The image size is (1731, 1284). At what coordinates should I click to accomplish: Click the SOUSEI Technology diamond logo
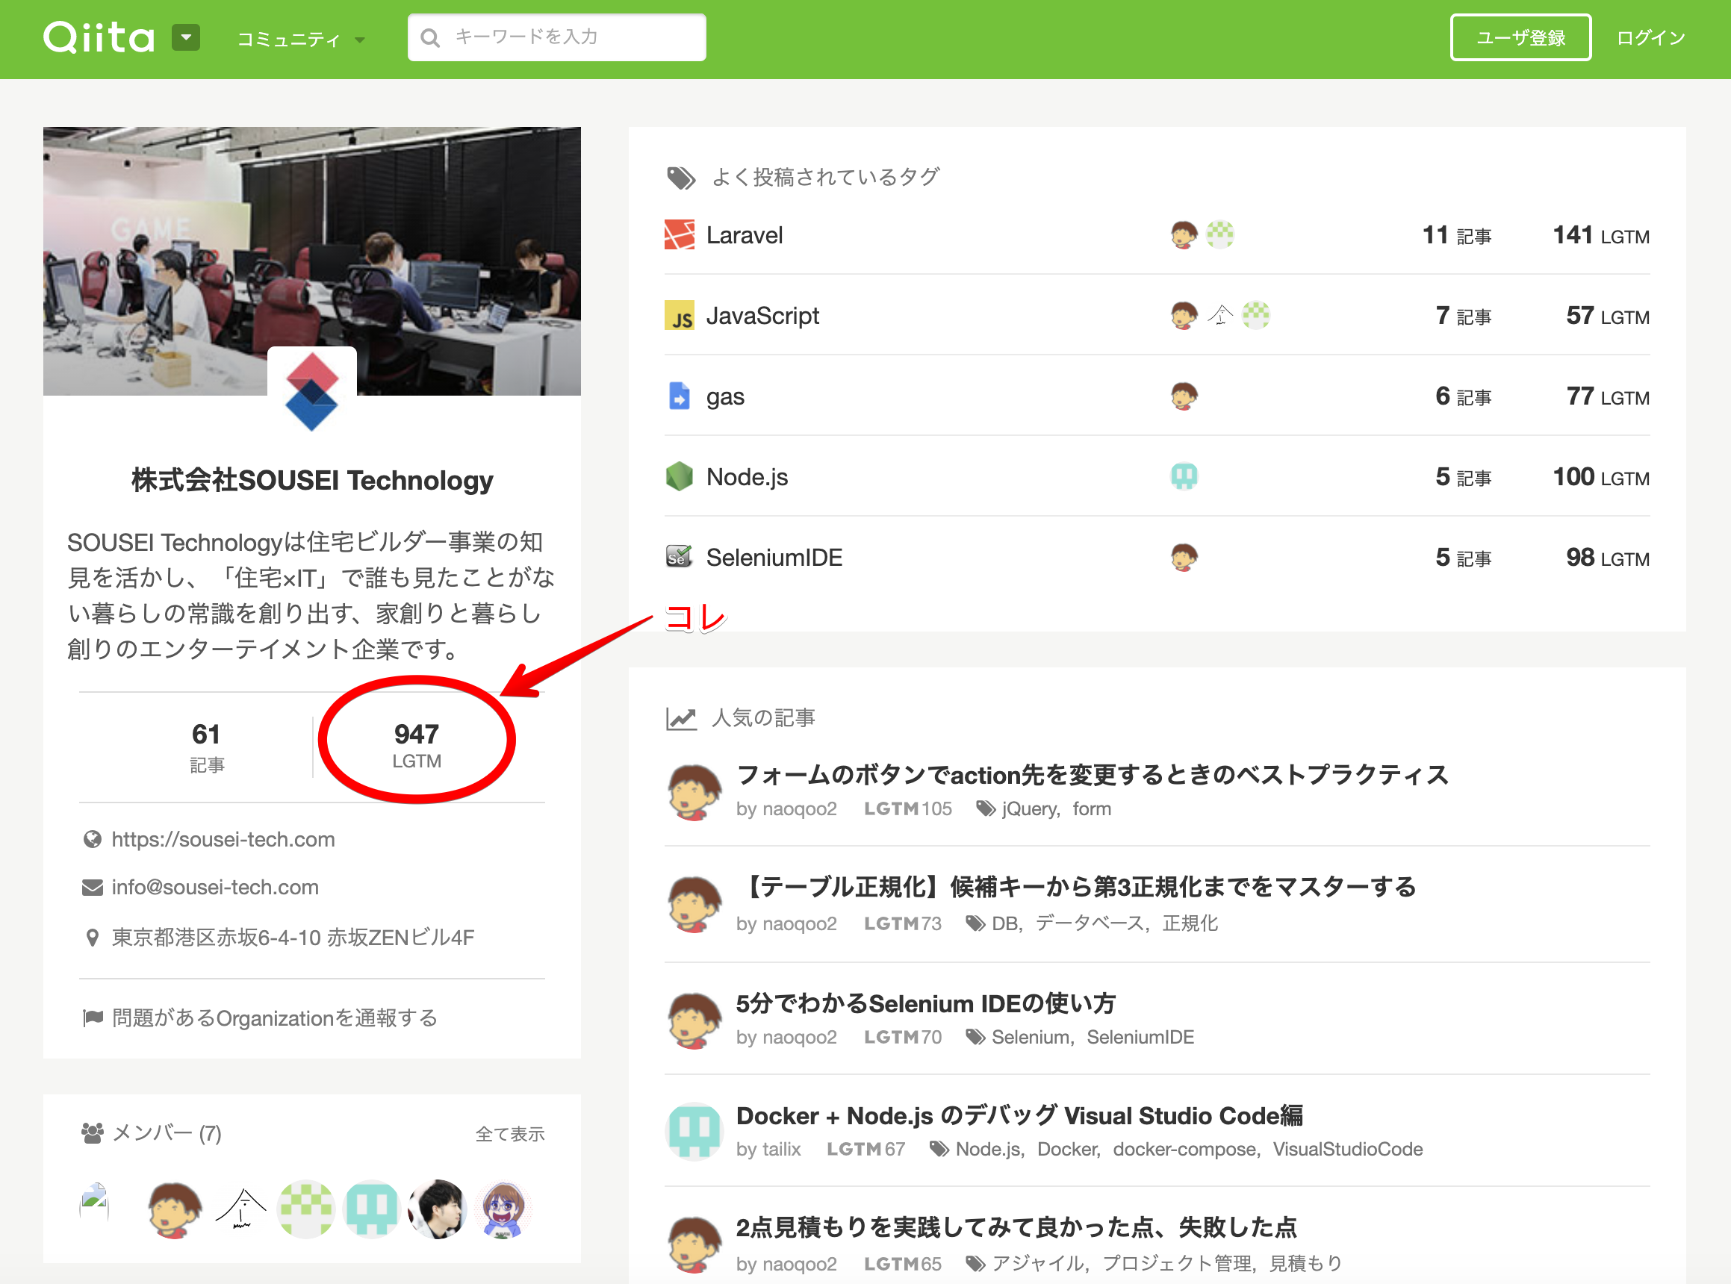311,391
